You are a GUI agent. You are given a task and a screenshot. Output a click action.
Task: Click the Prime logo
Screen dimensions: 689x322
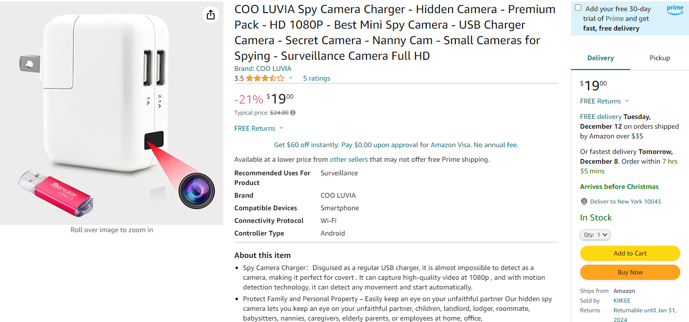coord(675,10)
